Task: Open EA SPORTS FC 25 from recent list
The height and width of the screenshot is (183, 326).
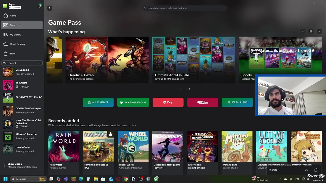Action: coord(22,98)
